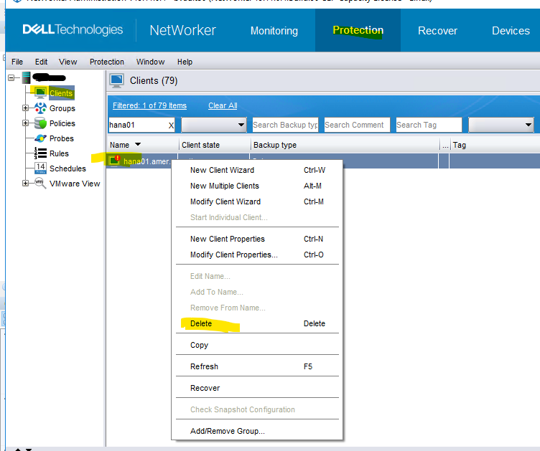Screen dimensions: 540x451
Task: Click the Groups icon in tree
Action: 40,108
